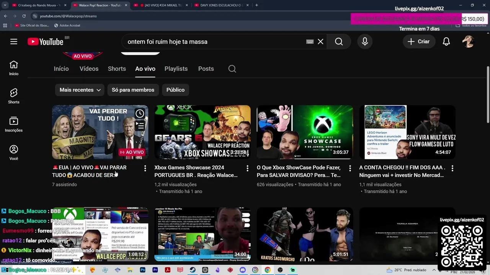The height and width of the screenshot is (275, 490).
Task: Open Premiere Pro from the taskbar
Action: 155,270
